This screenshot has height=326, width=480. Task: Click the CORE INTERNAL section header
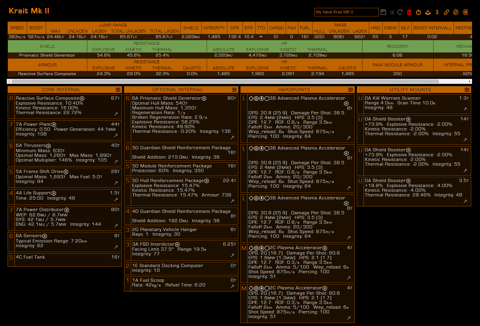click(65, 90)
